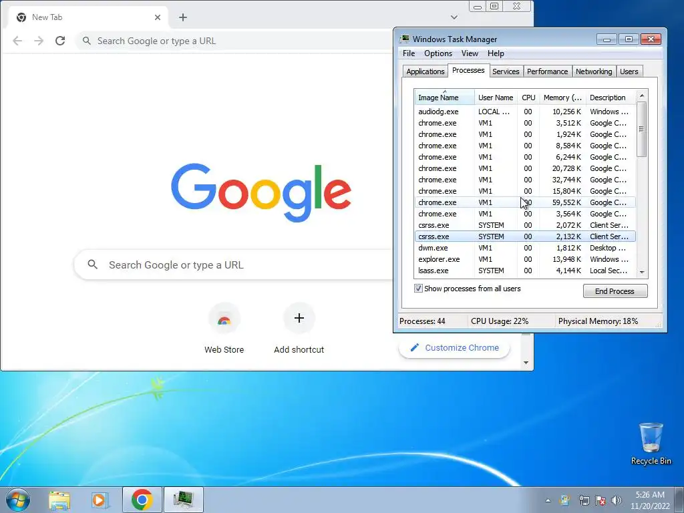Close the New Tab tab
Viewport: 684px width, 513px height.
pyautogui.click(x=158, y=17)
